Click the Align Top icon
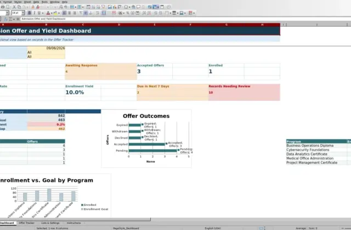Image resolution: width=351 pixels, height=230 pixels. coord(81,13)
